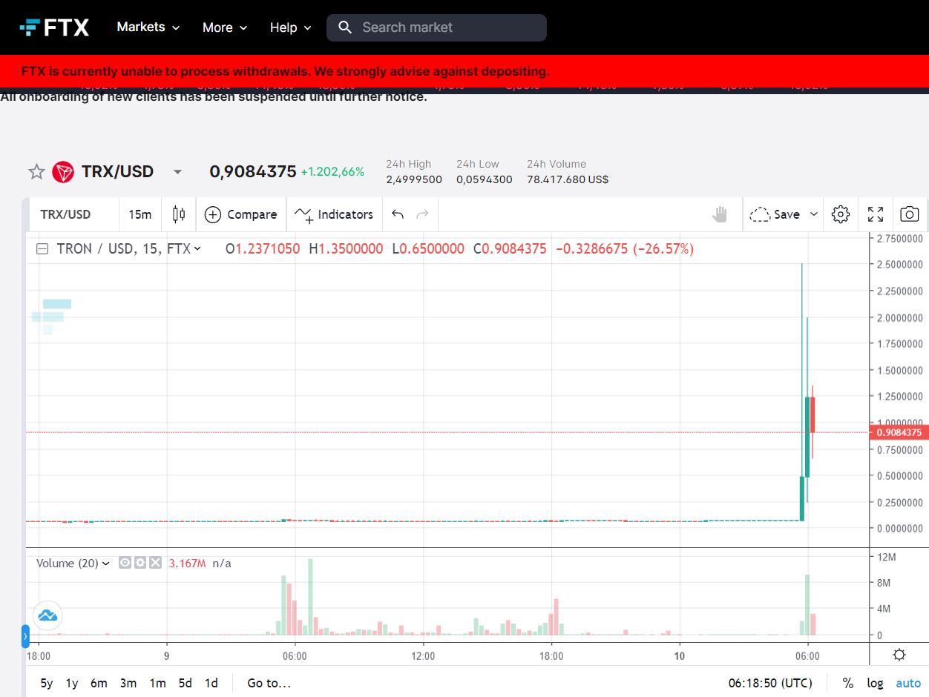Click the +1.202,66% change figure
The image size is (929, 697).
click(332, 172)
